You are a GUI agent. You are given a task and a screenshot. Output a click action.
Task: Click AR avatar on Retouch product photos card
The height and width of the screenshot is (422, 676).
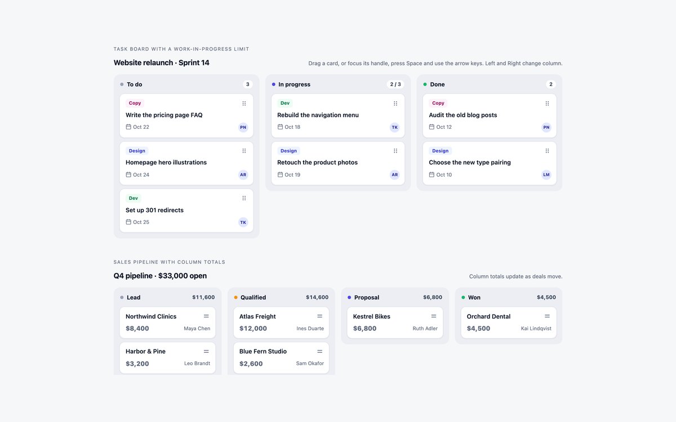click(x=394, y=174)
